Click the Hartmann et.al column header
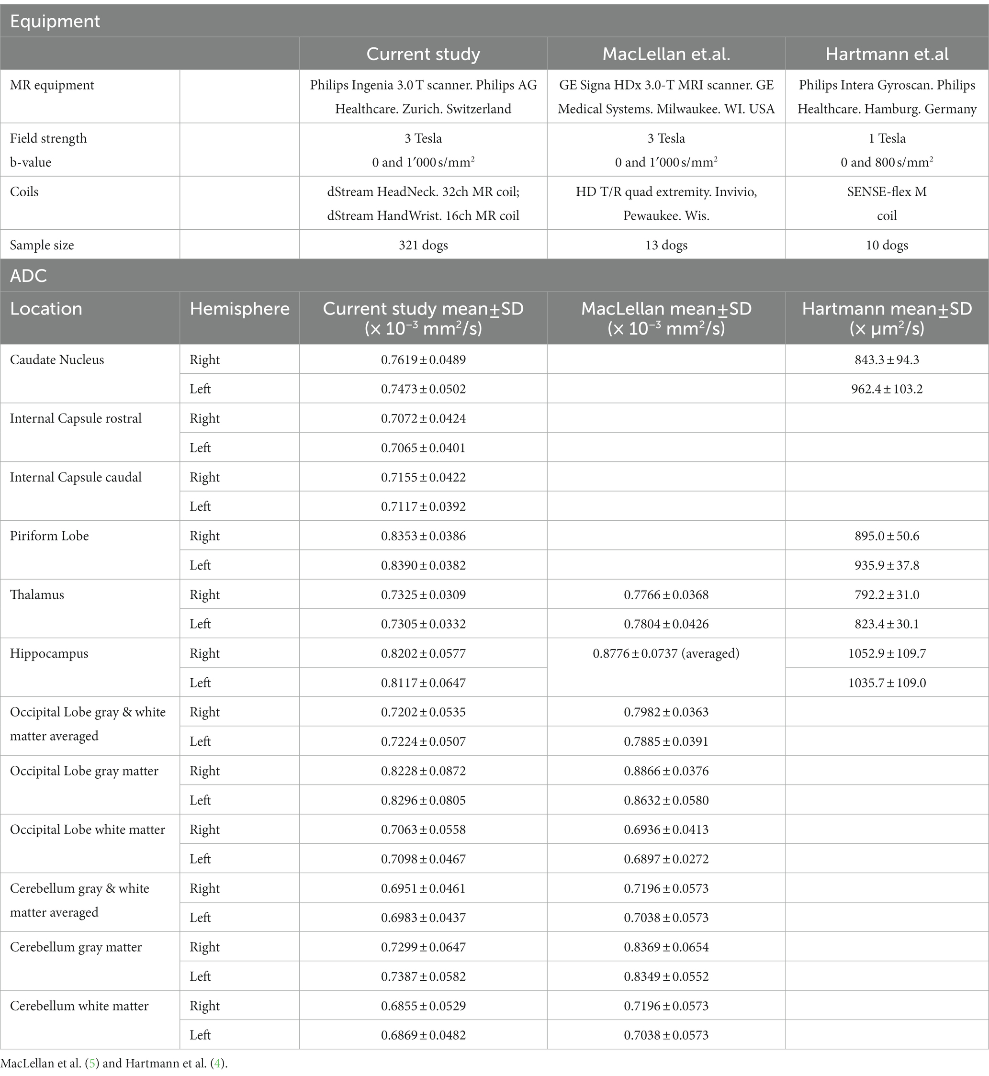Image resolution: width=989 pixels, height=1076 pixels. (887, 54)
